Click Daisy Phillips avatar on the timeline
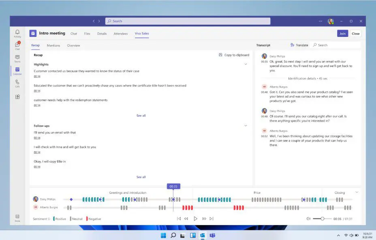376x240 pixels. coord(36,199)
